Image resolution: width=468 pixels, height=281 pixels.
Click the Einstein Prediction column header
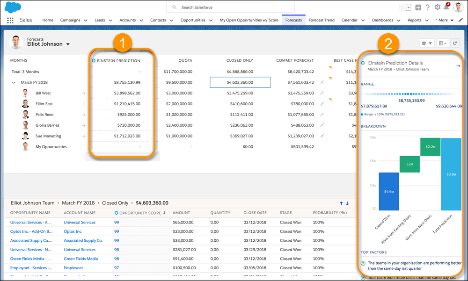116,61
